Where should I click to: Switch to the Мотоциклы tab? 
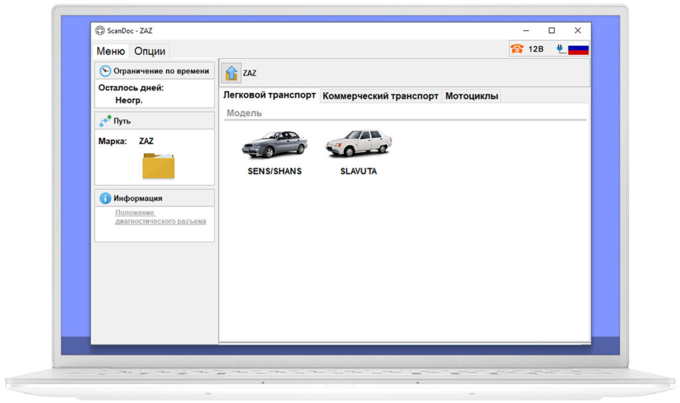click(x=471, y=96)
